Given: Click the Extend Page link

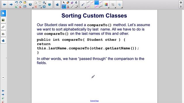Looking at the screenshot, I should coord(95,101).
